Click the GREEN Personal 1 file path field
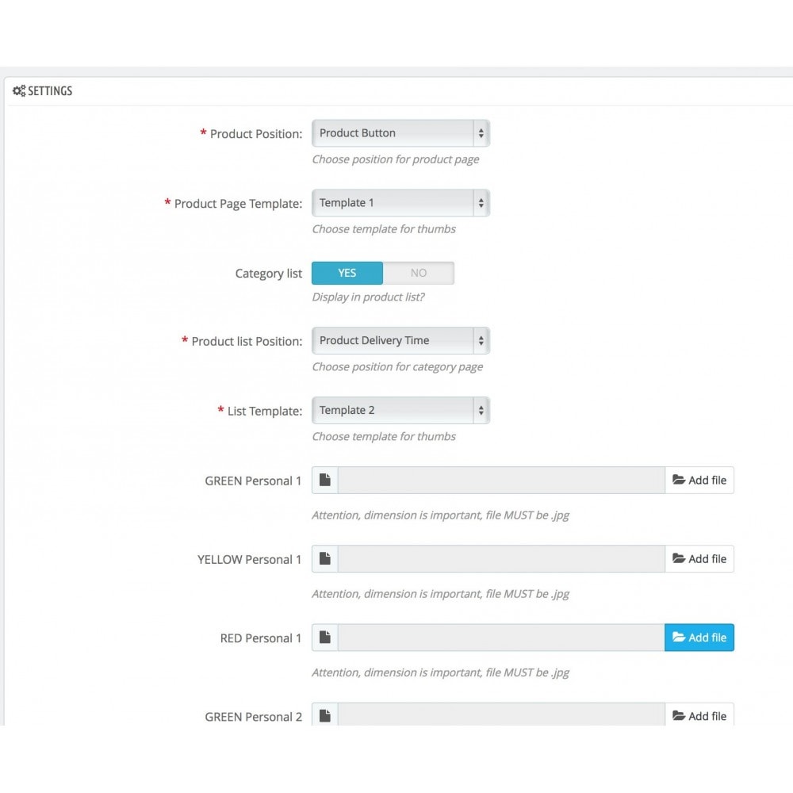Screen dimensions: 793x793 tap(501, 480)
